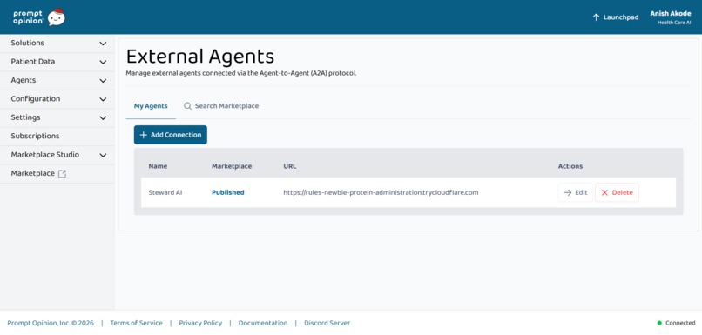Viewport: 702px width, 335px height.
Task: Open Anish Akode user profile
Action: pos(671,14)
